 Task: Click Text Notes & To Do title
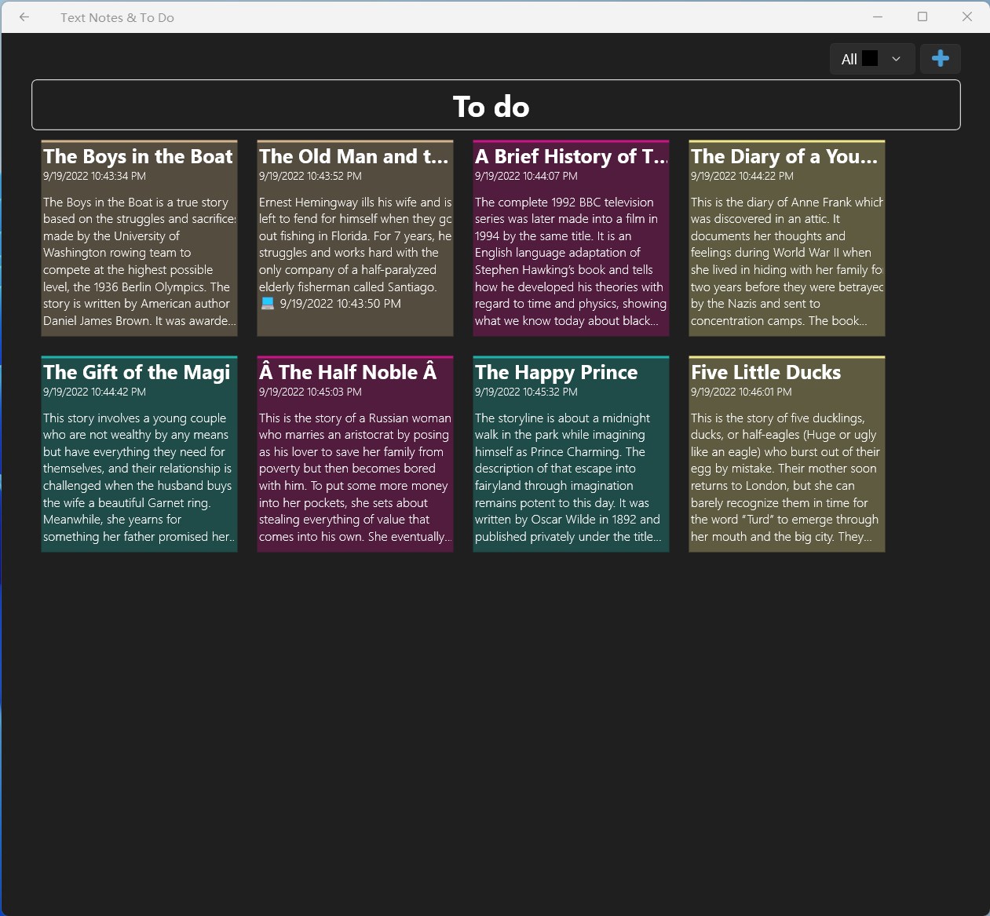[x=117, y=17]
